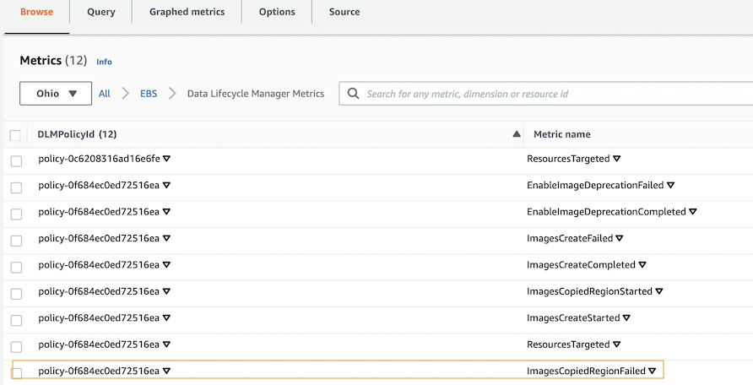
Task: Select the Options tab
Action: pos(277,12)
